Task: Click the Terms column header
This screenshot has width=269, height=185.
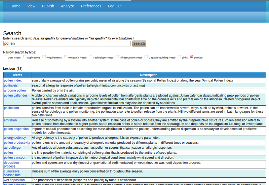Action: pyautogui.click(x=17, y=75)
